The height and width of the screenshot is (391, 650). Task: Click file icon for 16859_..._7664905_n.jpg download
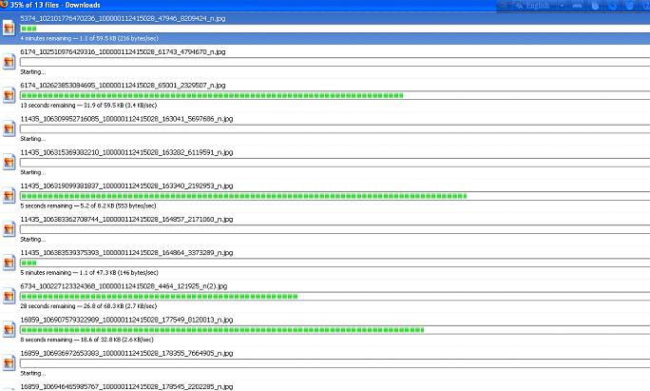(9, 363)
